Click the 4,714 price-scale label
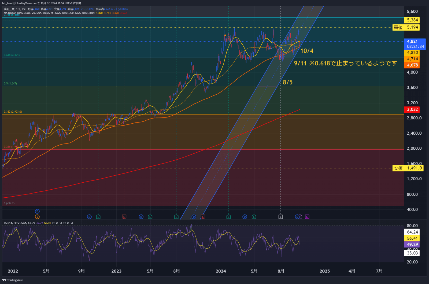 click(412, 59)
